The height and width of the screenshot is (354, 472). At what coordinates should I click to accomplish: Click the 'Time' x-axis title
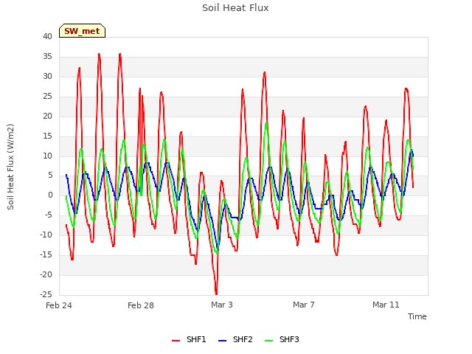click(417, 316)
